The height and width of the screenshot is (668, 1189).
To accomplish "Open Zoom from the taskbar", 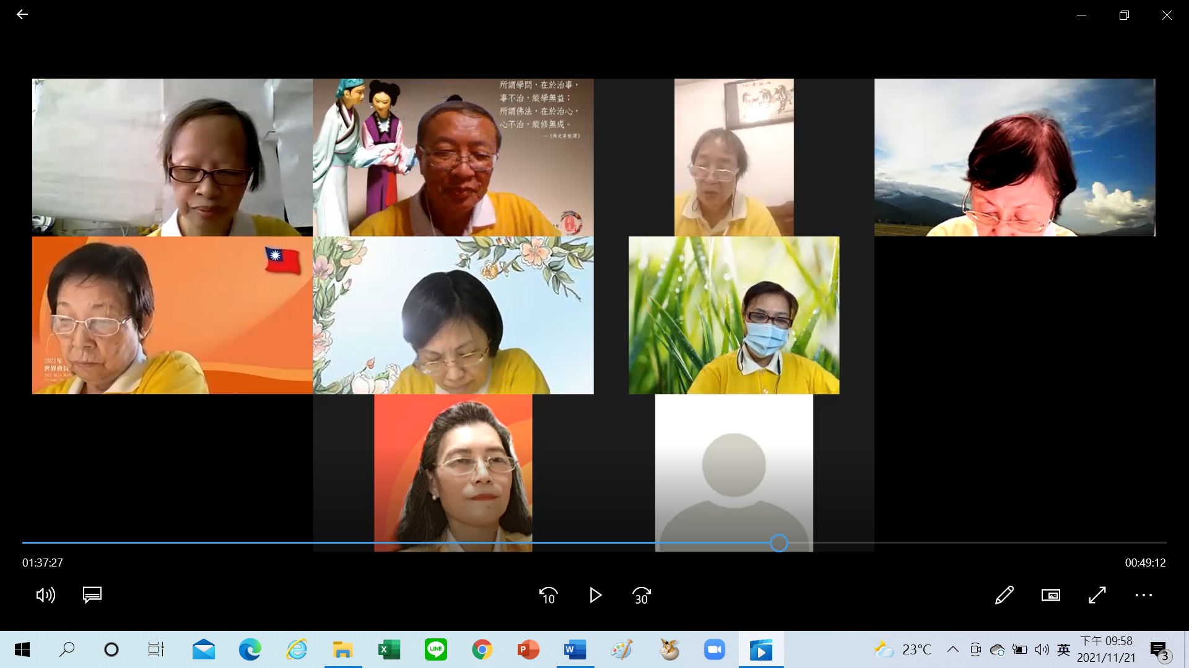I will point(714,649).
